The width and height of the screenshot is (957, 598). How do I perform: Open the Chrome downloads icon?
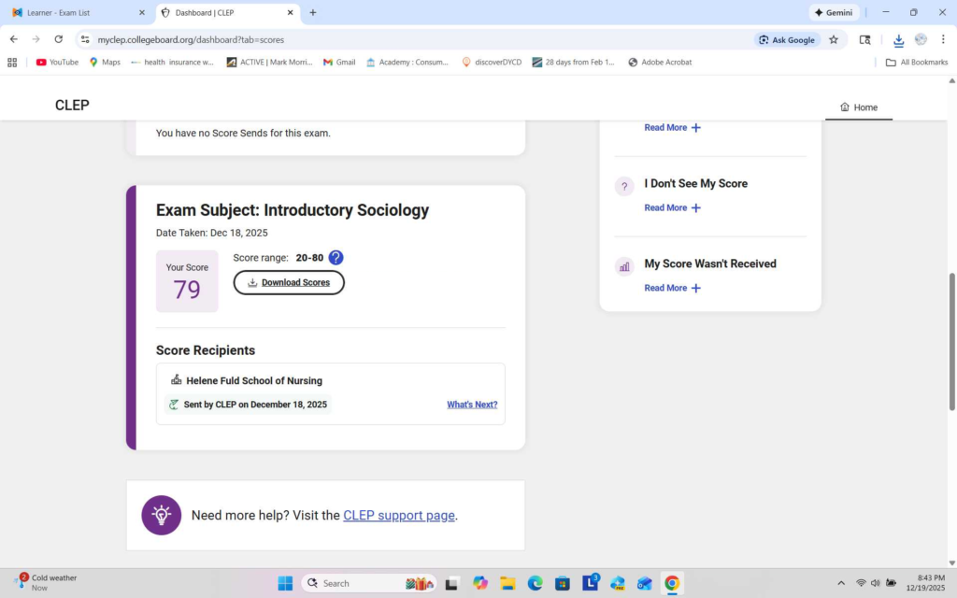click(x=898, y=40)
